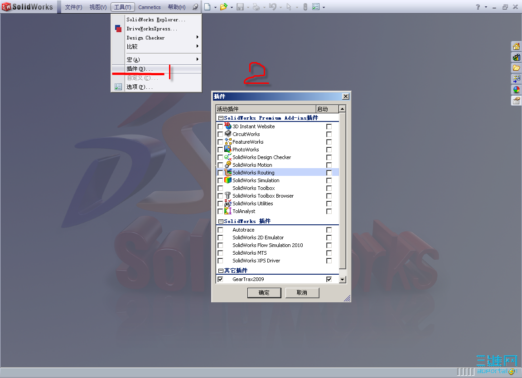Open the 文件(F) menu
Screen dimensions: 522x378
tap(73, 7)
